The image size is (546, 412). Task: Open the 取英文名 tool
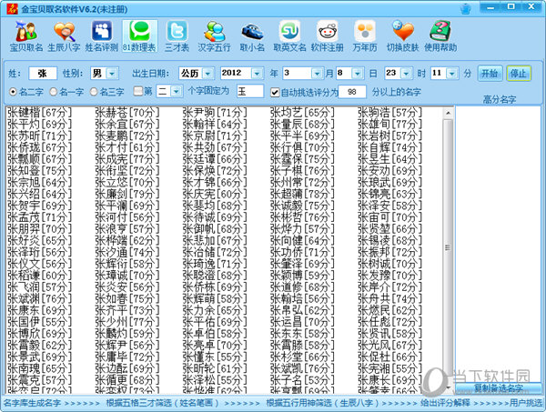coord(289,36)
